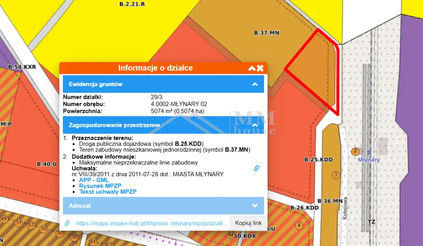The image size is (423, 246).
Task: Select address marker 2 near Młynary station
Action: [x=354, y=151]
